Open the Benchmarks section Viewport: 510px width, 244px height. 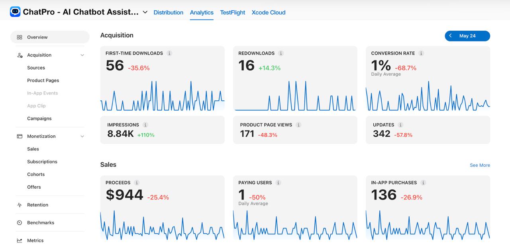click(41, 223)
